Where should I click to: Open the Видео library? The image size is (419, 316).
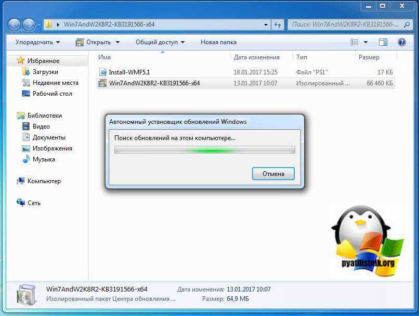(41, 127)
